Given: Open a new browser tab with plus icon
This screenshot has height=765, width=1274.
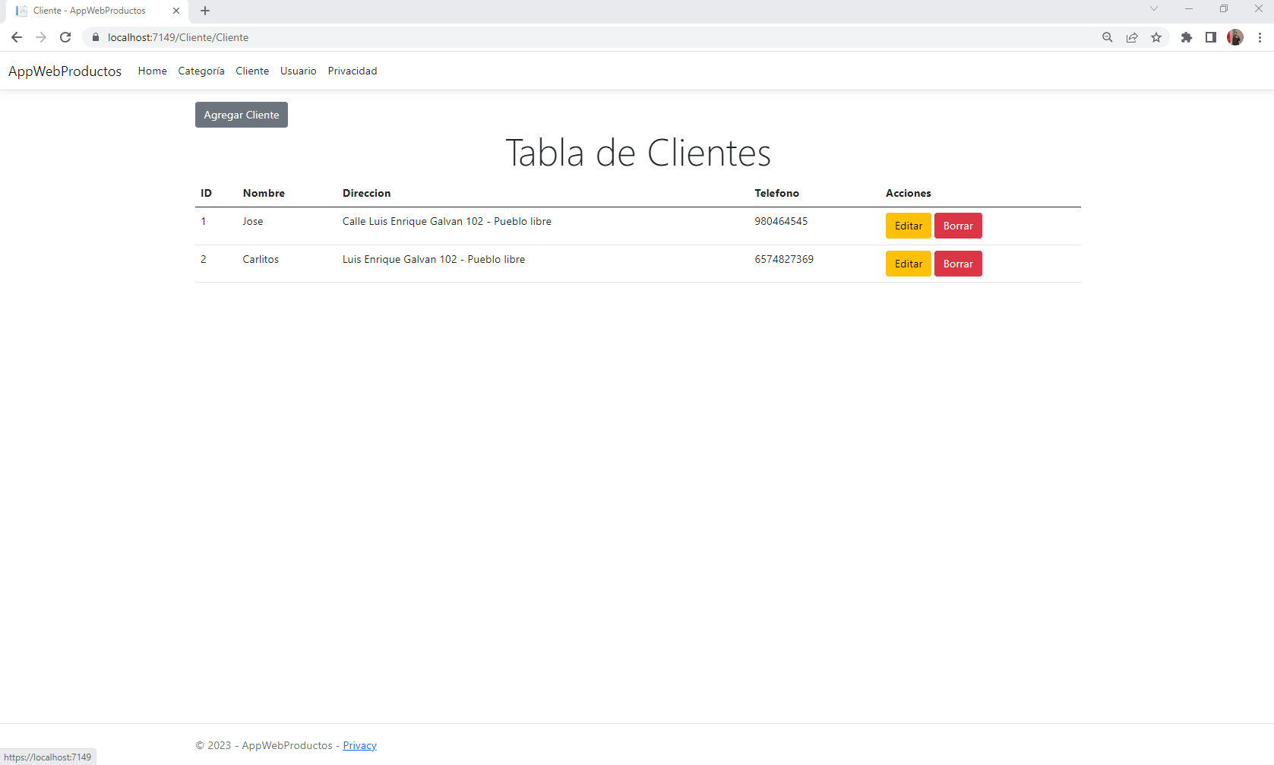Looking at the screenshot, I should [x=205, y=11].
